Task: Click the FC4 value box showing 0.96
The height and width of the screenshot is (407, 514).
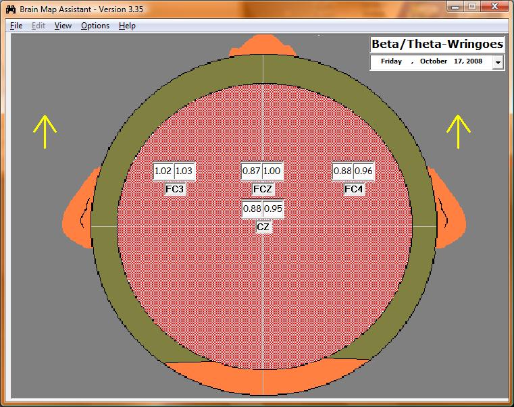Action: click(x=364, y=171)
